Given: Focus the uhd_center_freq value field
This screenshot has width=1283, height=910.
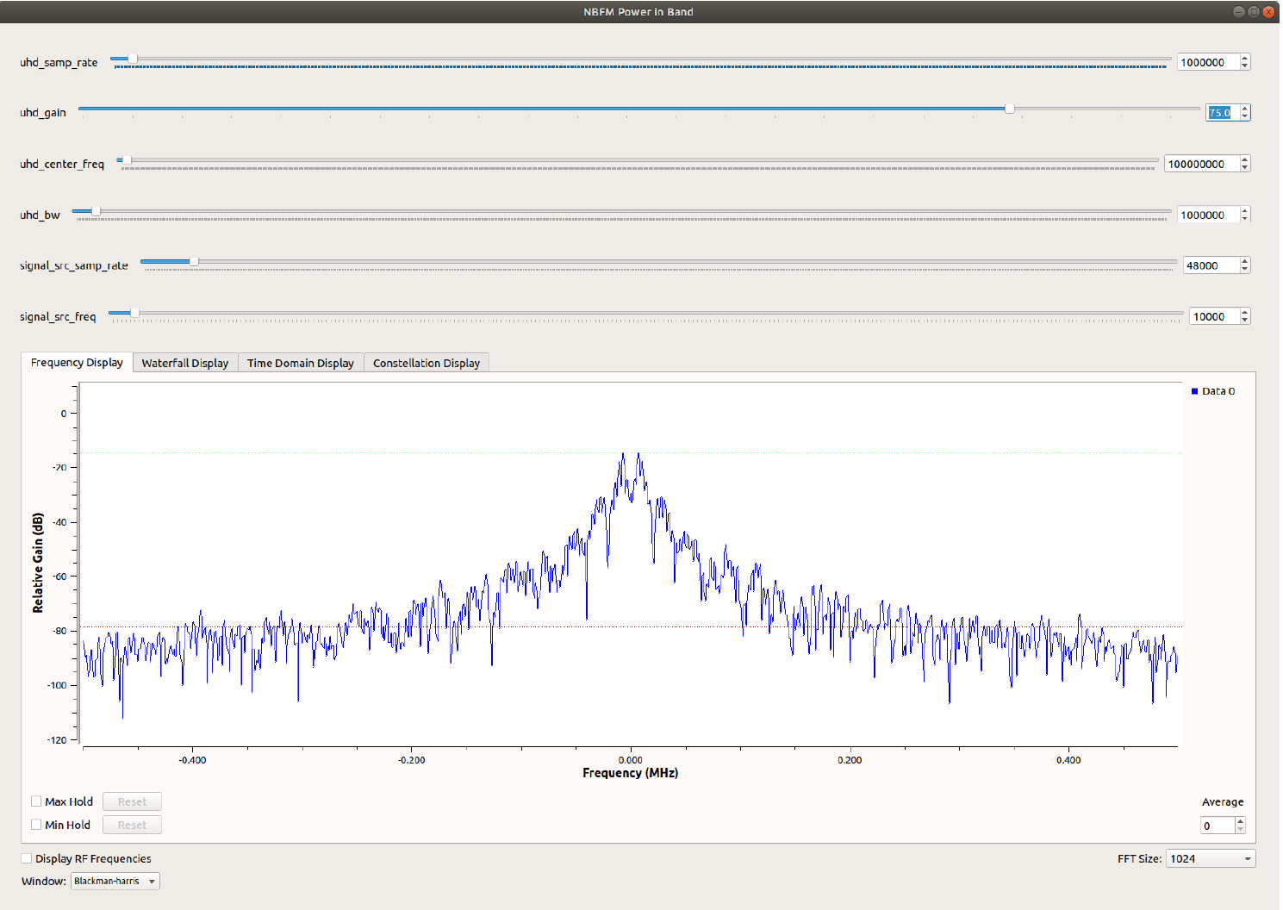Looking at the screenshot, I should pos(1202,164).
